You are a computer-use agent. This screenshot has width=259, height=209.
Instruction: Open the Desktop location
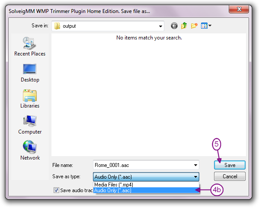(x=30, y=73)
